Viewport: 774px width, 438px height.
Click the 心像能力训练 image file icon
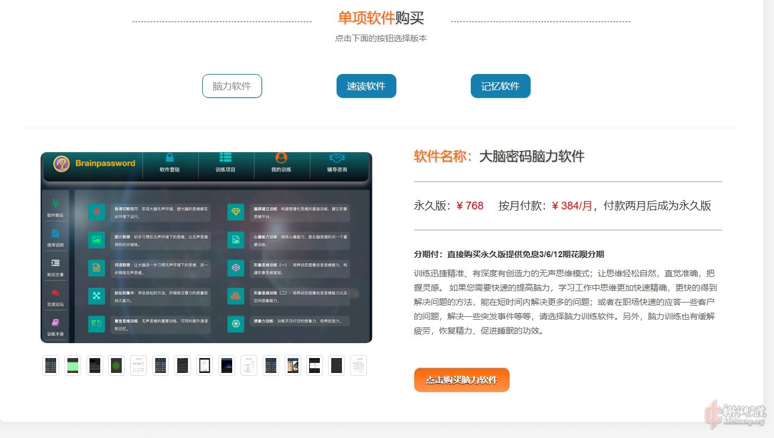[x=236, y=240]
